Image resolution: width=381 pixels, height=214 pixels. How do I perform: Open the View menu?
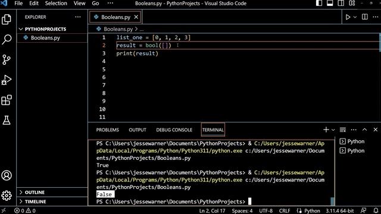click(x=79, y=3)
